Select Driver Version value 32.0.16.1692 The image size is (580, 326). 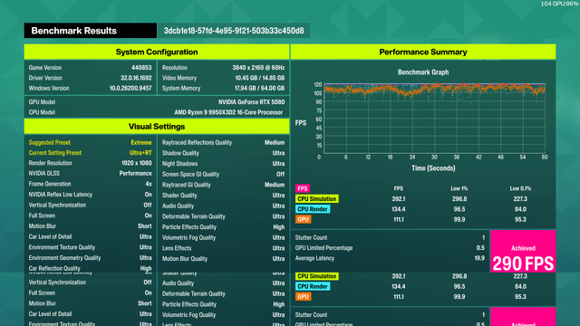tap(136, 78)
